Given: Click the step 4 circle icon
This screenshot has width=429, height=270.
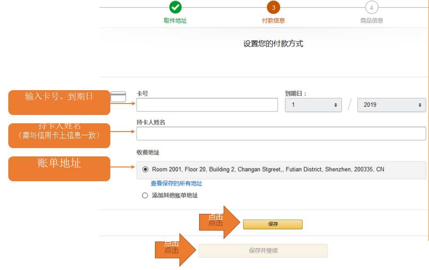Looking at the screenshot, I should [372, 7].
